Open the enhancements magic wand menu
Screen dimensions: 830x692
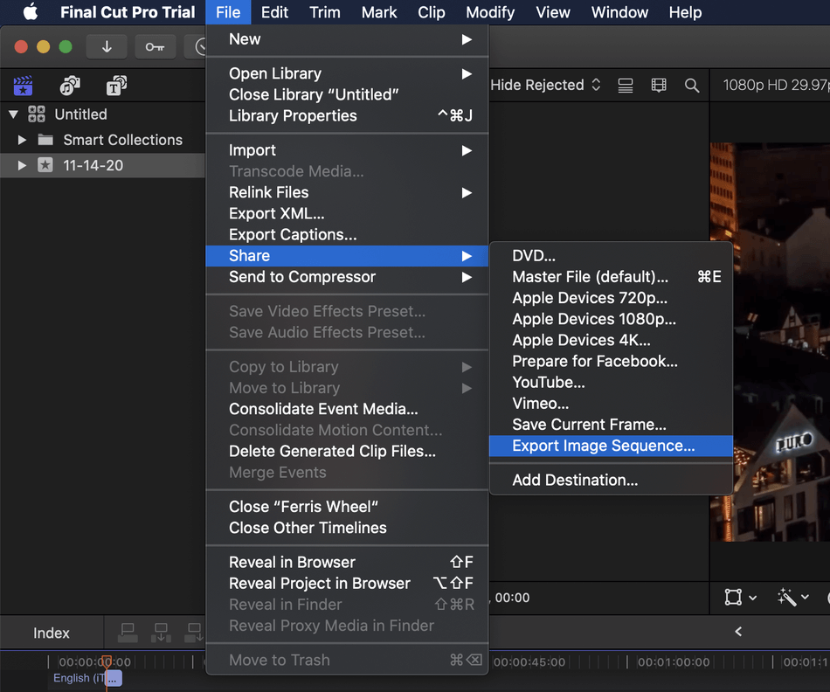(x=792, y=598)
